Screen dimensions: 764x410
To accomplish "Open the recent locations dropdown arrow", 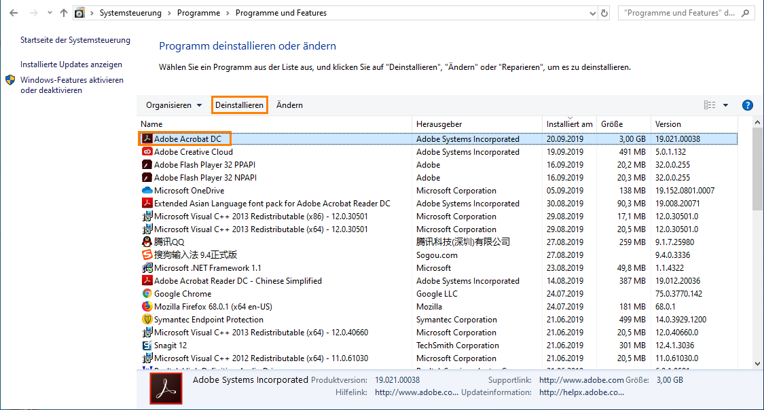I will [50, 13].
